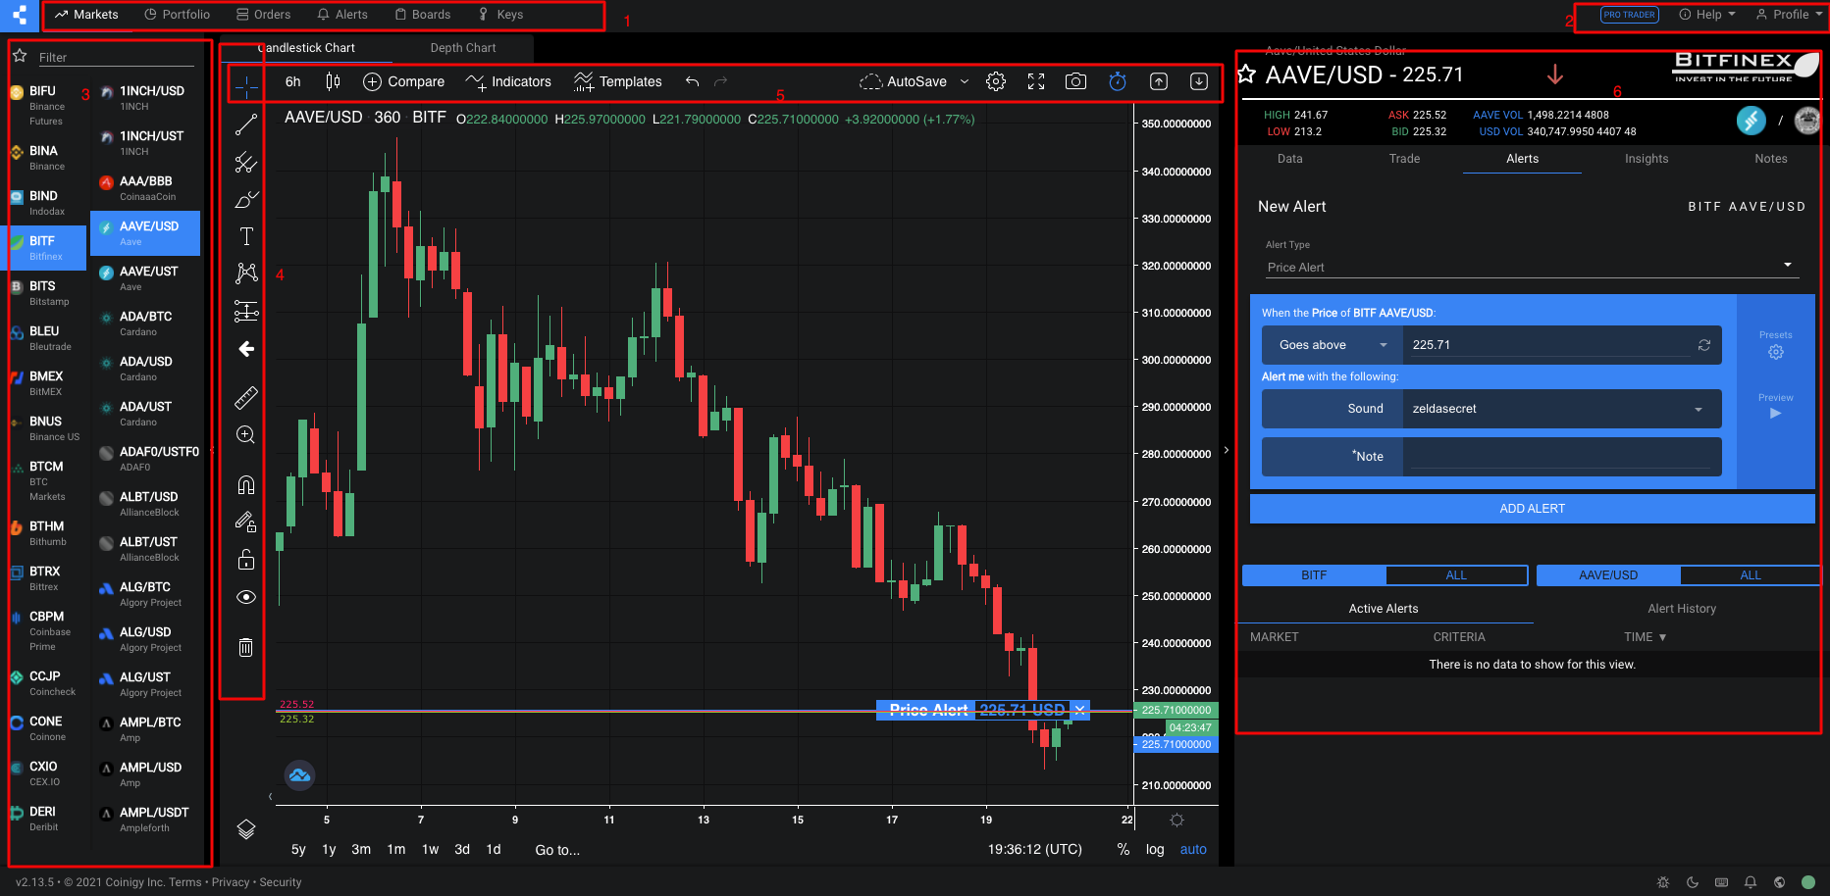Click the upload chart icon

[x=1159, y=81]
